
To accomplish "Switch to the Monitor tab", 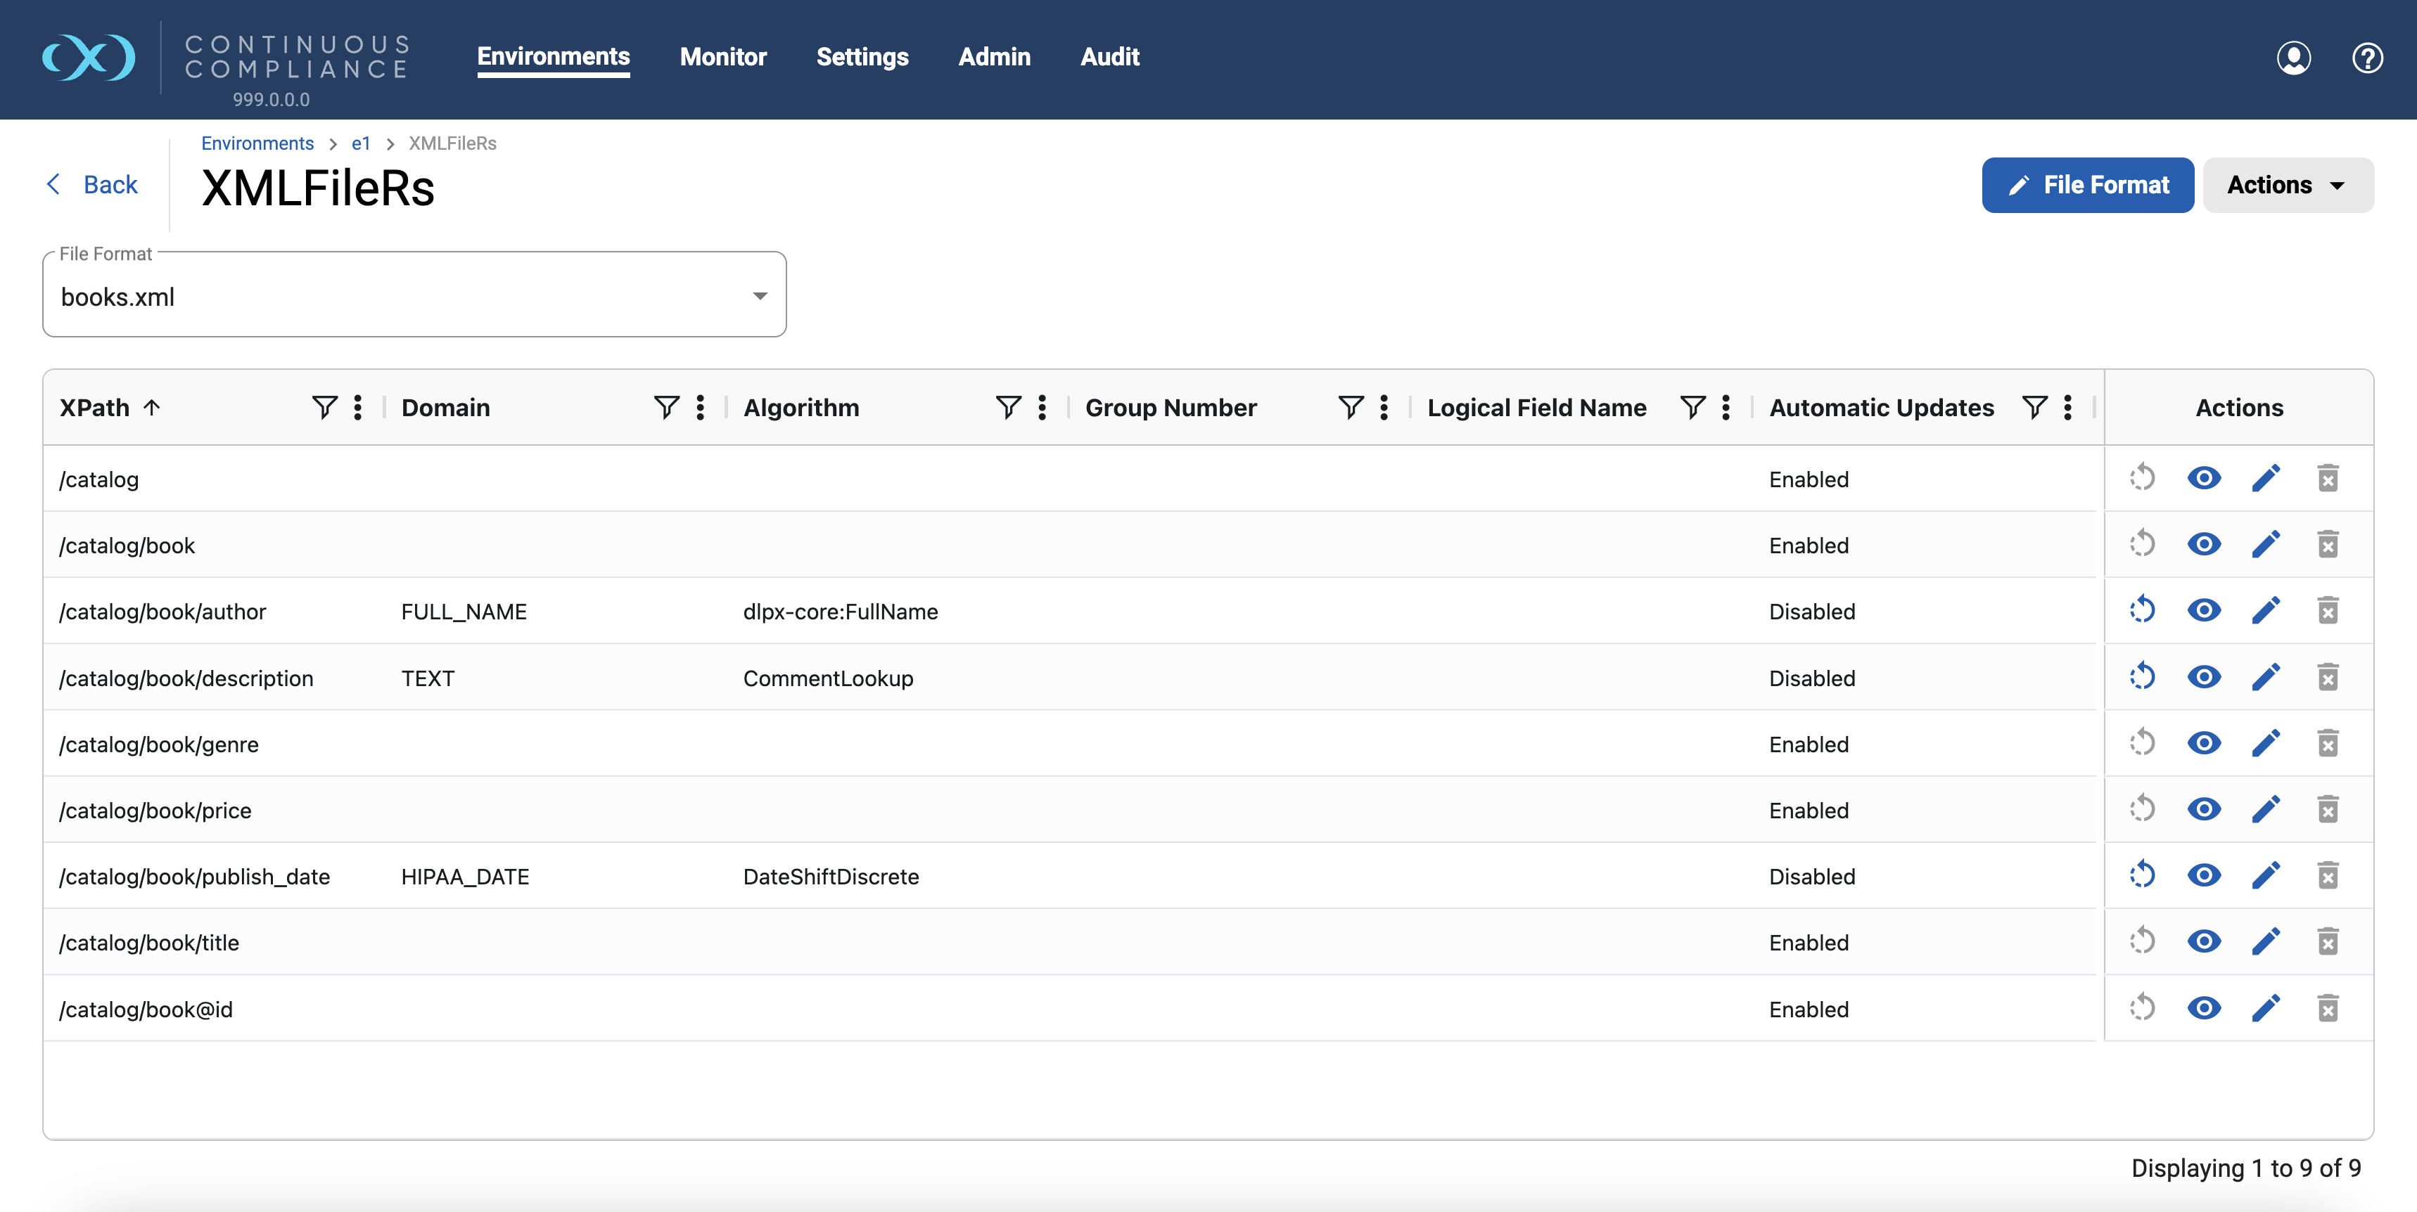I will (x=722, y=56).
